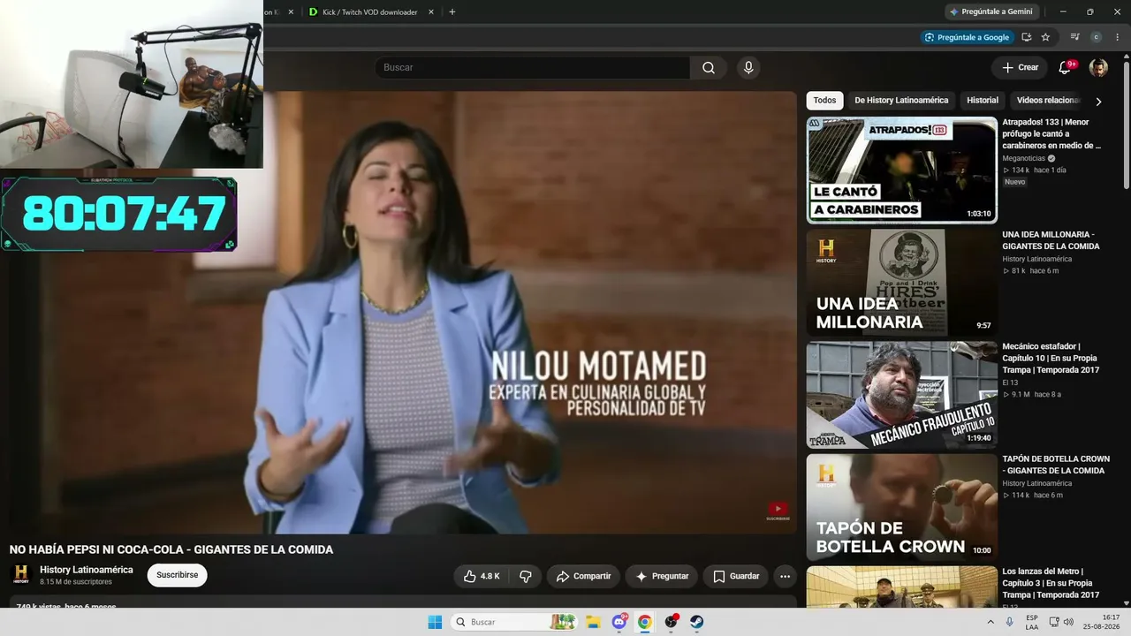Select De History Latinoamérica chip
Screen dimensions: 1131x636
click(901, 101)
